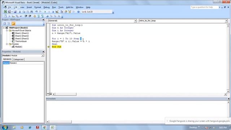Open the Insert UserForm dropdown arrow
The image size is (231, 130).
[12, 12]
